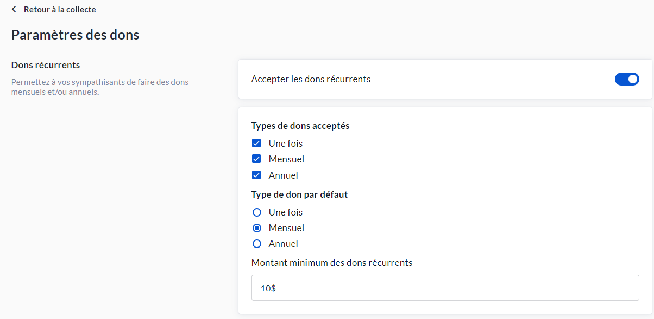
Task: Choose "Annuel" radio as default donation type
Action: point(257,244)
